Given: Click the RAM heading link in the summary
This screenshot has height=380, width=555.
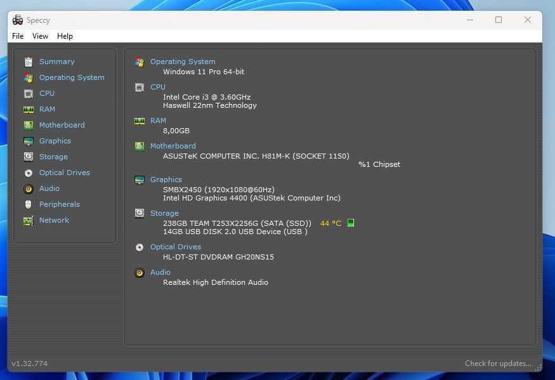Looking at the screenshot, I should 158,121.
